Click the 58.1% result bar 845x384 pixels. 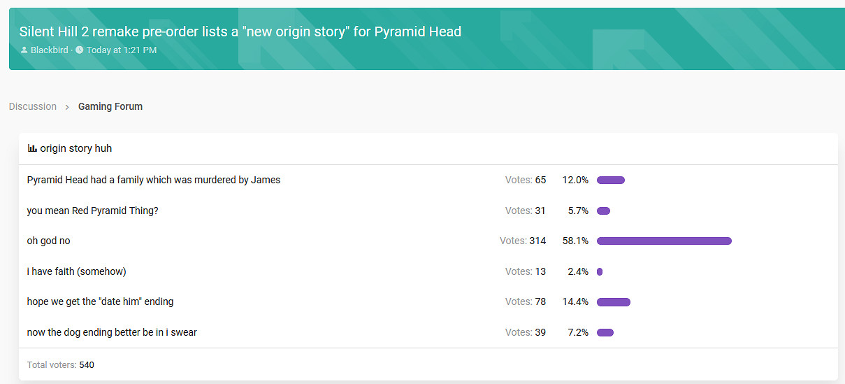pyautogui.click(x=664, y=241)
